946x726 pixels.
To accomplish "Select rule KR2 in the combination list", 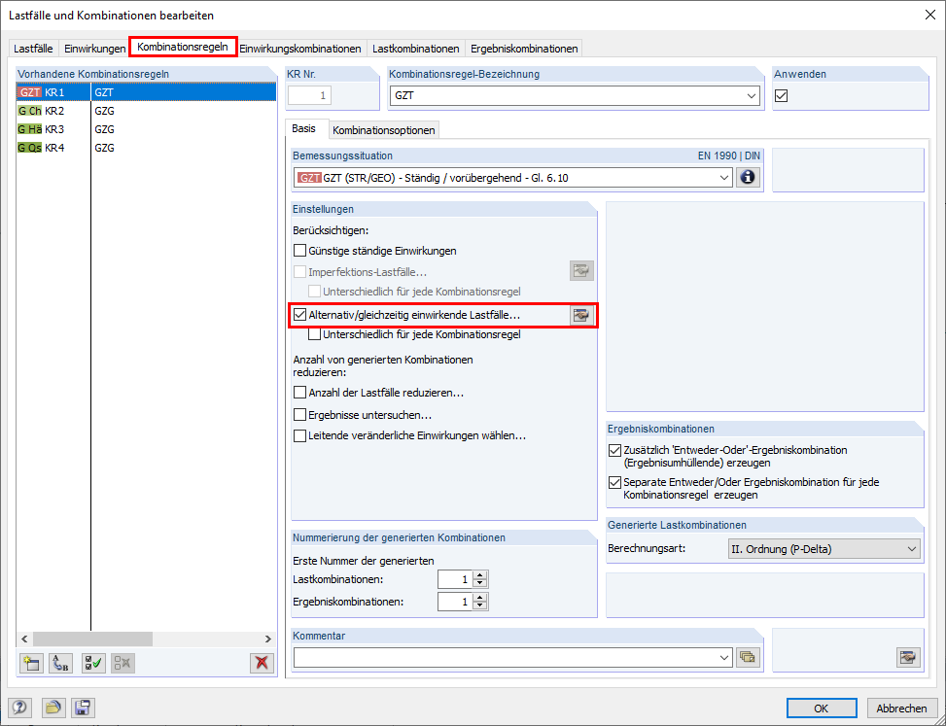I will [53, 110].
